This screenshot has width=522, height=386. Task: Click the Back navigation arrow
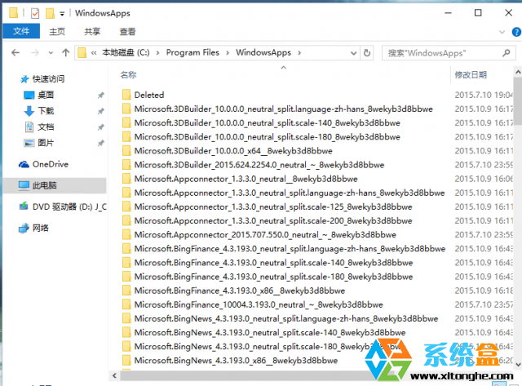(x=15, y=52)
